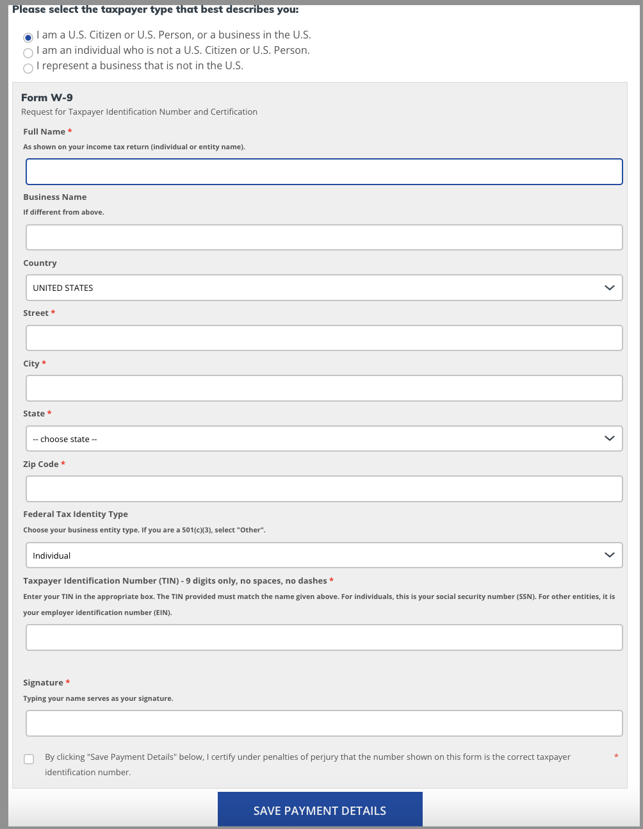Screen dimensions: 643x829
Task: Click into the Full Name field
Action: (x=324, y=171)
